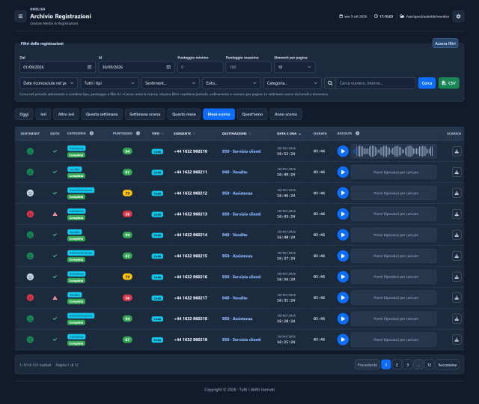Click the search magnifier icon
The height and width of the screenshot is (404, 479).
[330, 83]
